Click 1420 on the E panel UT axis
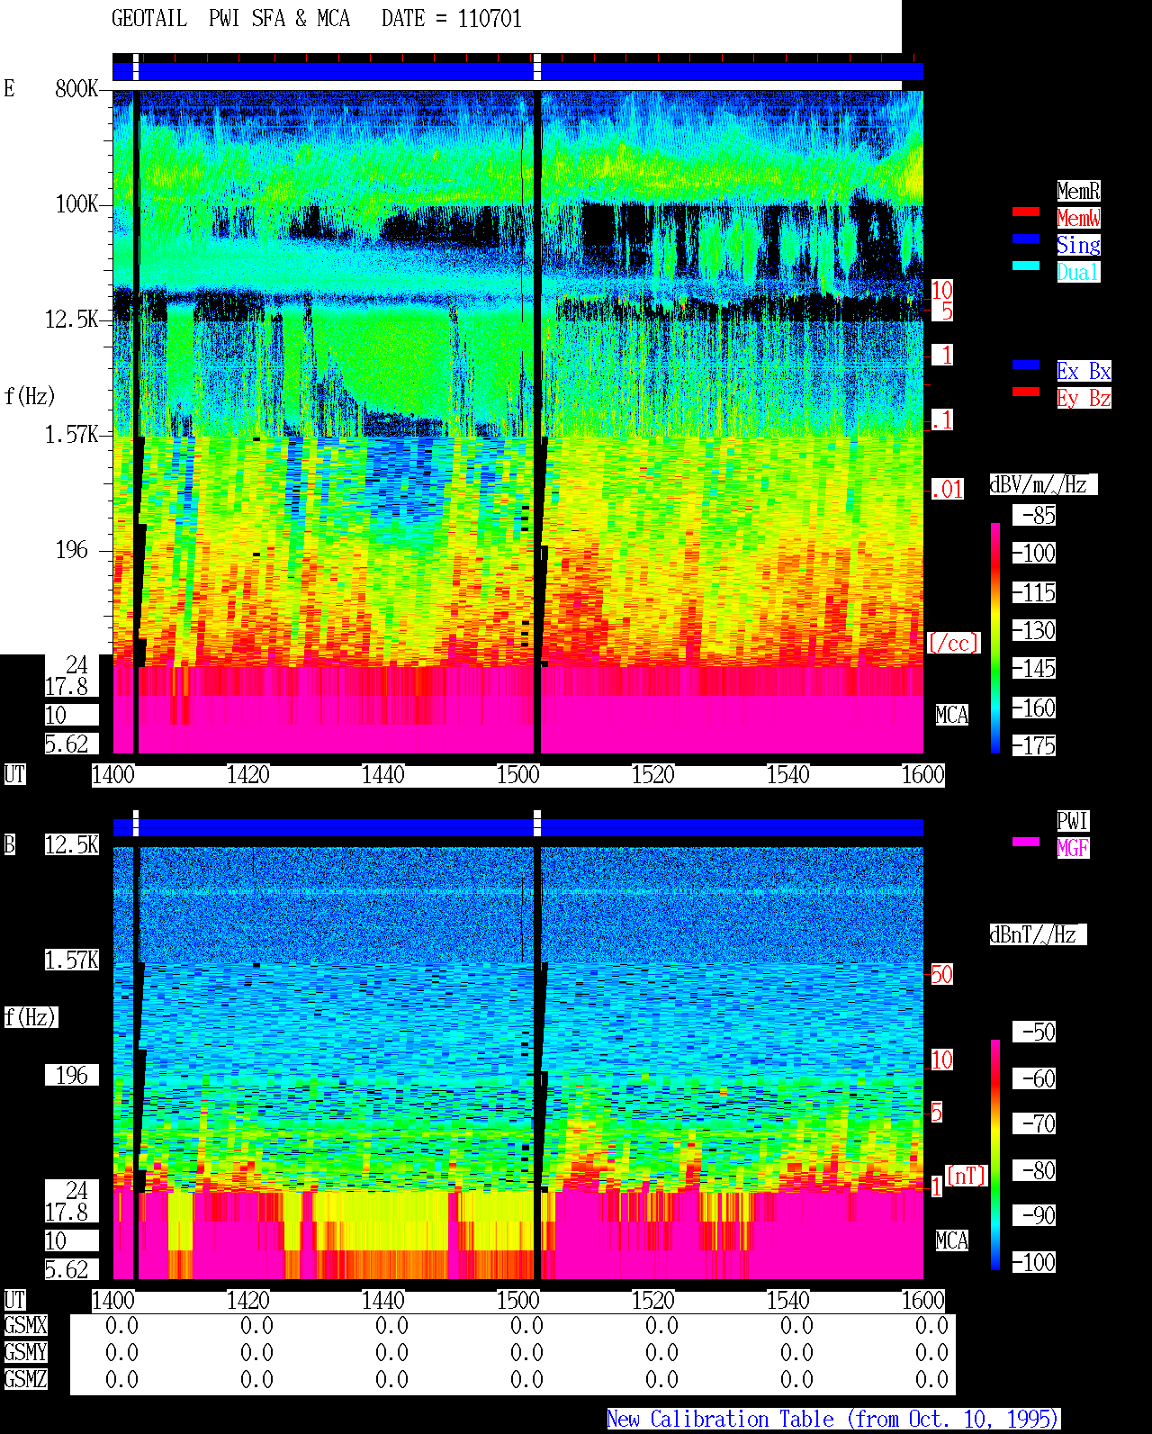 247,774
